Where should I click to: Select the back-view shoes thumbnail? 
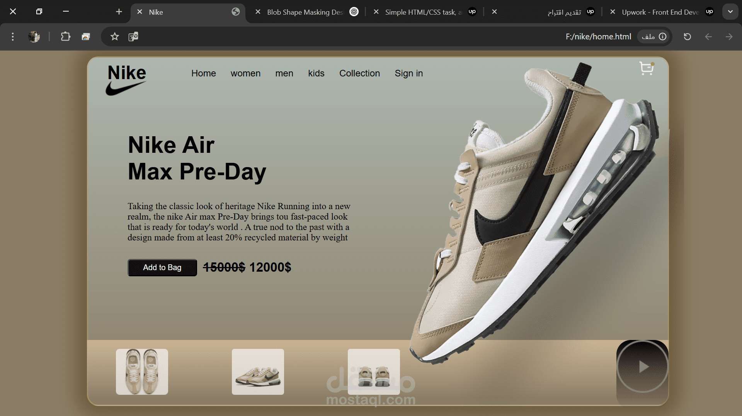[x=374, y=372]
